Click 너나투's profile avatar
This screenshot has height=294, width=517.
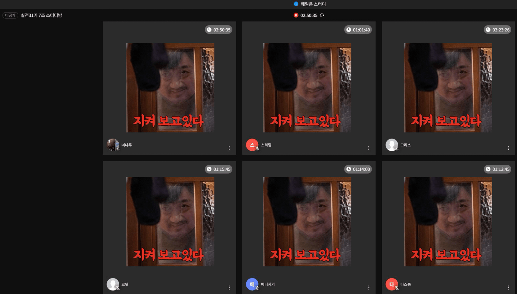click(x=113, y=145)
